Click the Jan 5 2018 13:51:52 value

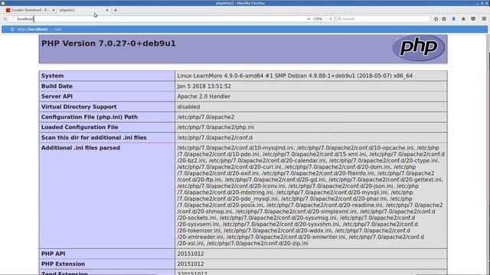click(x=204, y=86)
